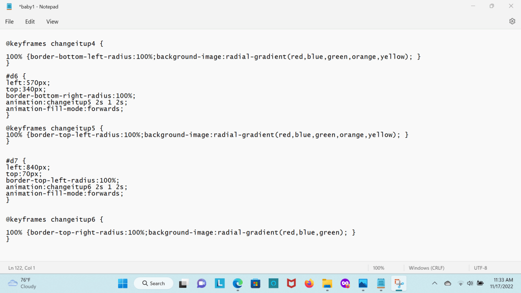
Task: Expand hidden system tray icons chevron
Action: [x=435, y=283]
